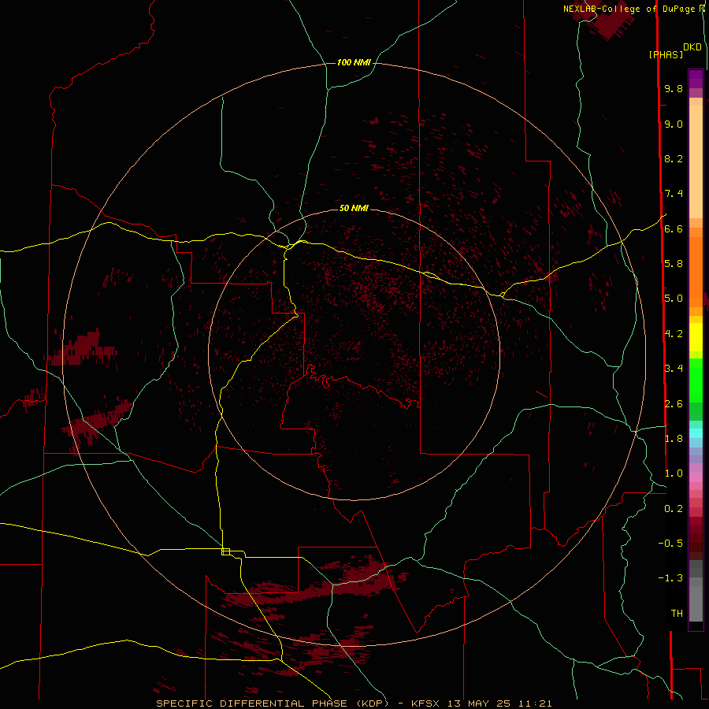The image size is (709, 709).
Task: Click the "11:21" time stamp
Action: coord(535,703)
